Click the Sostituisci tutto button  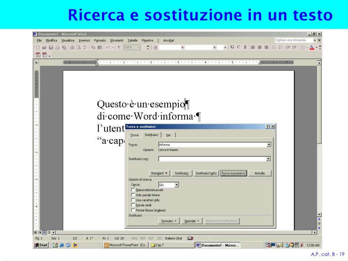point(206,173)
